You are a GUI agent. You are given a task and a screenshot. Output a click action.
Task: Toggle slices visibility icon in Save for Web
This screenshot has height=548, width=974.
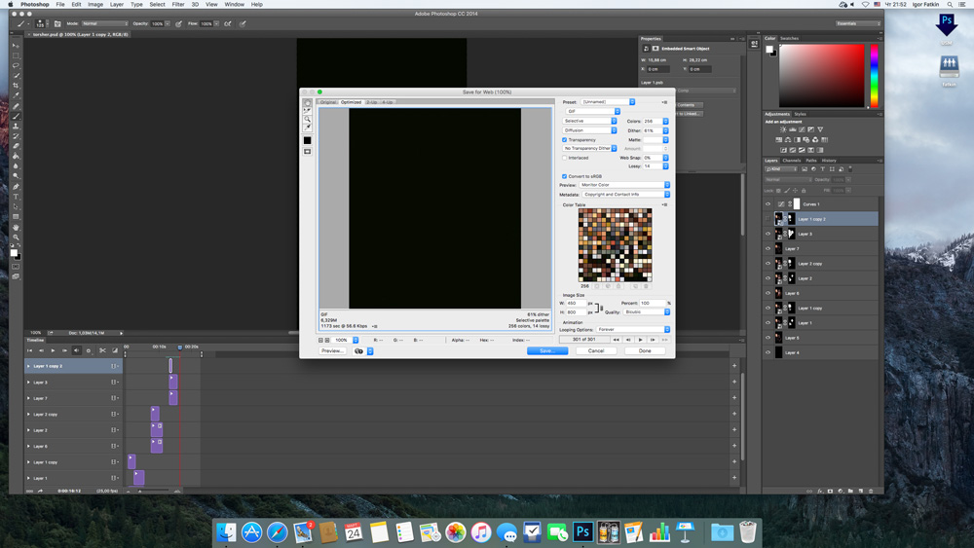pos(308,152)
